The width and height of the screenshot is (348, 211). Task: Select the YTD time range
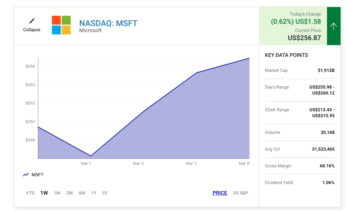[x=30, y=193]
